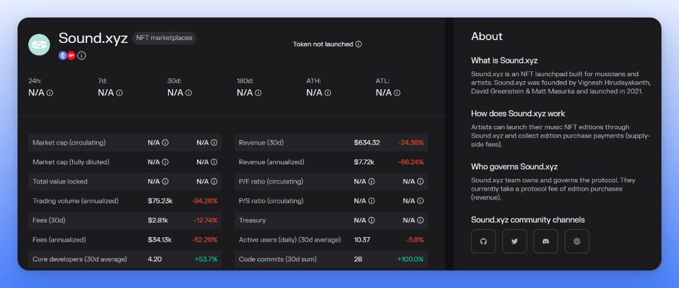Screen dimensions: 679x288
Task: Click the -5.8% change value
Action: (x=415, y=240)
